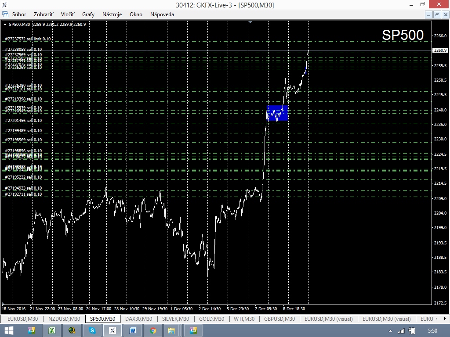450x337 pixels.
Task: Click the globe app taskbar icon
Action: [72, 330]
